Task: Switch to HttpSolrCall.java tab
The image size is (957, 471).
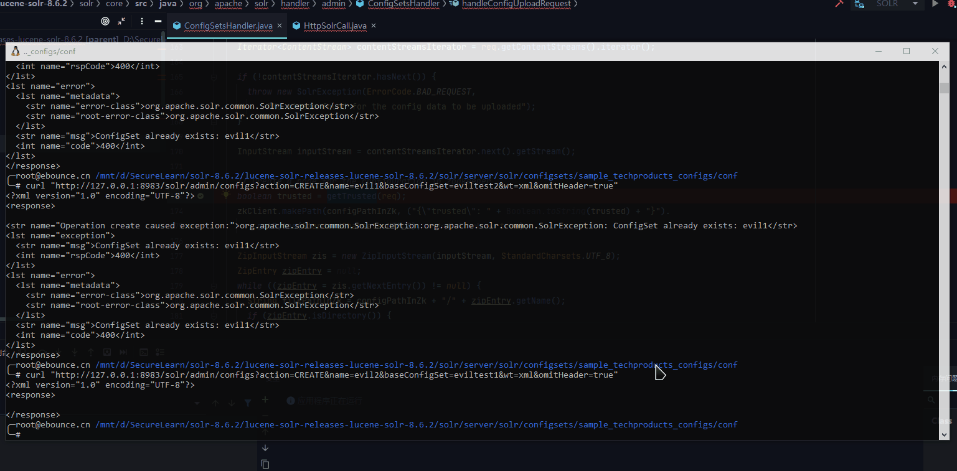Action: coord(335,26)
